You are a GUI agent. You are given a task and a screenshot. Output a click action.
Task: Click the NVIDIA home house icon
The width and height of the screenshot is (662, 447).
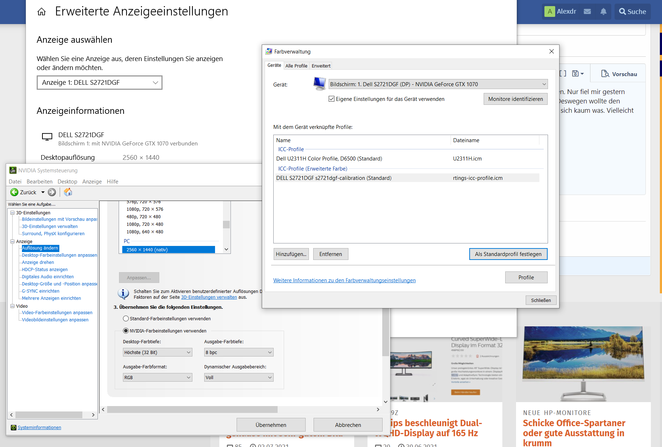coord(68,192)
